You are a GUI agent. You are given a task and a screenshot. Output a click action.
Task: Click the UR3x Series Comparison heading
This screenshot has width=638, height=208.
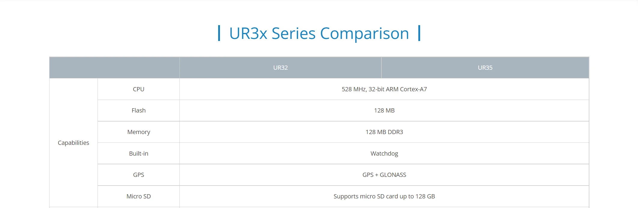(x=319, y=33)
